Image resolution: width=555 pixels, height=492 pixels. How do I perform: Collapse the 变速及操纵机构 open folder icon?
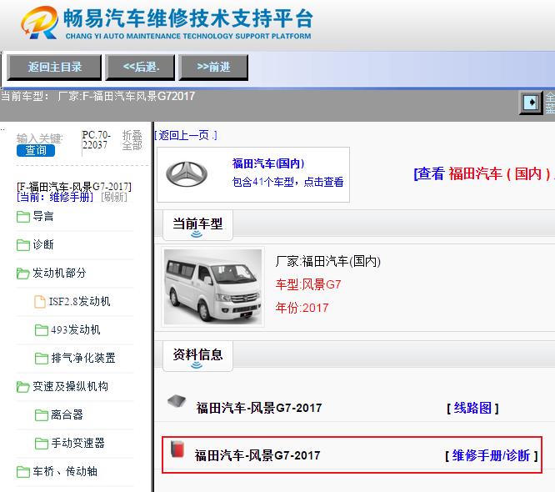coord(23,386)
